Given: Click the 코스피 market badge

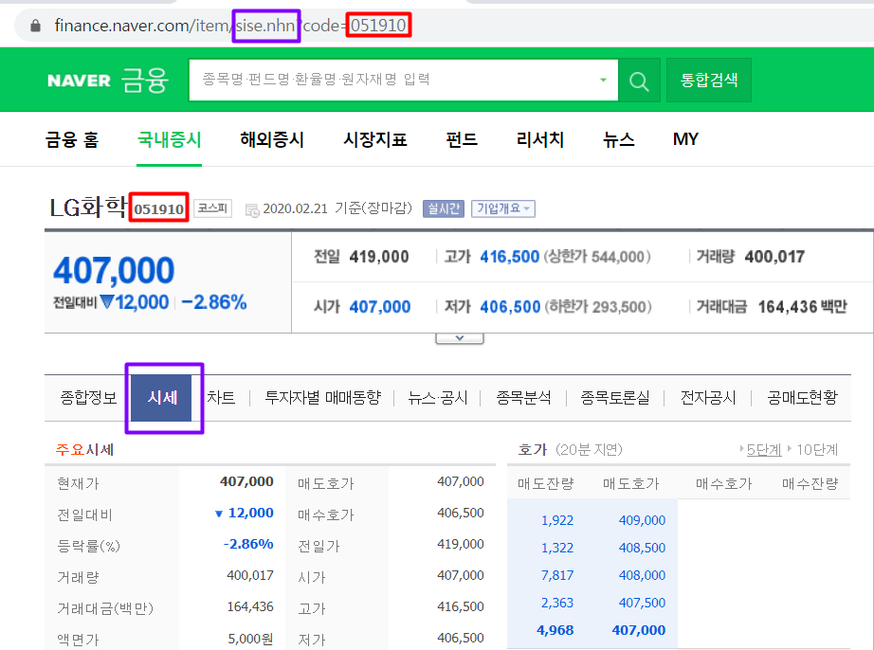Looking at the screenshot, I should (x=212, y=208).
